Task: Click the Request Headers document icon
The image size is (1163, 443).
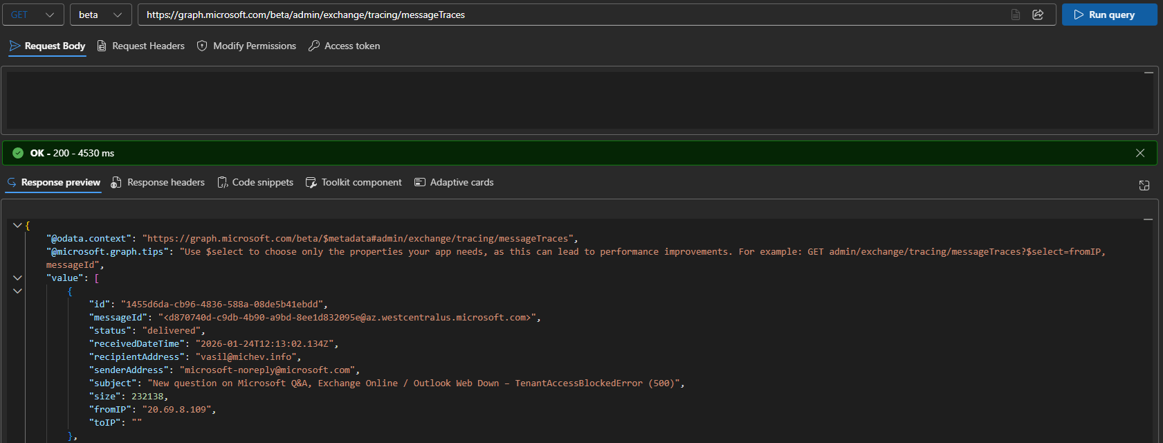Action: pyautogui.click(x=102, y=46)
